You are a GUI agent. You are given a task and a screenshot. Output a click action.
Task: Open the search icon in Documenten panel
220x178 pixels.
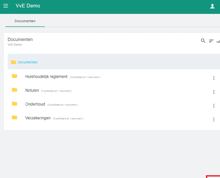click(x=203, y=41)
